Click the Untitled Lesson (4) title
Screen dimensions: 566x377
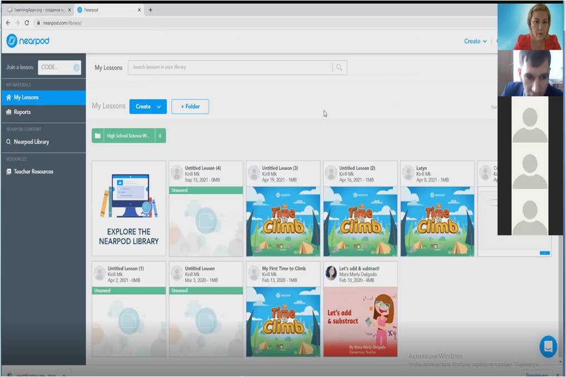(203, 168)
